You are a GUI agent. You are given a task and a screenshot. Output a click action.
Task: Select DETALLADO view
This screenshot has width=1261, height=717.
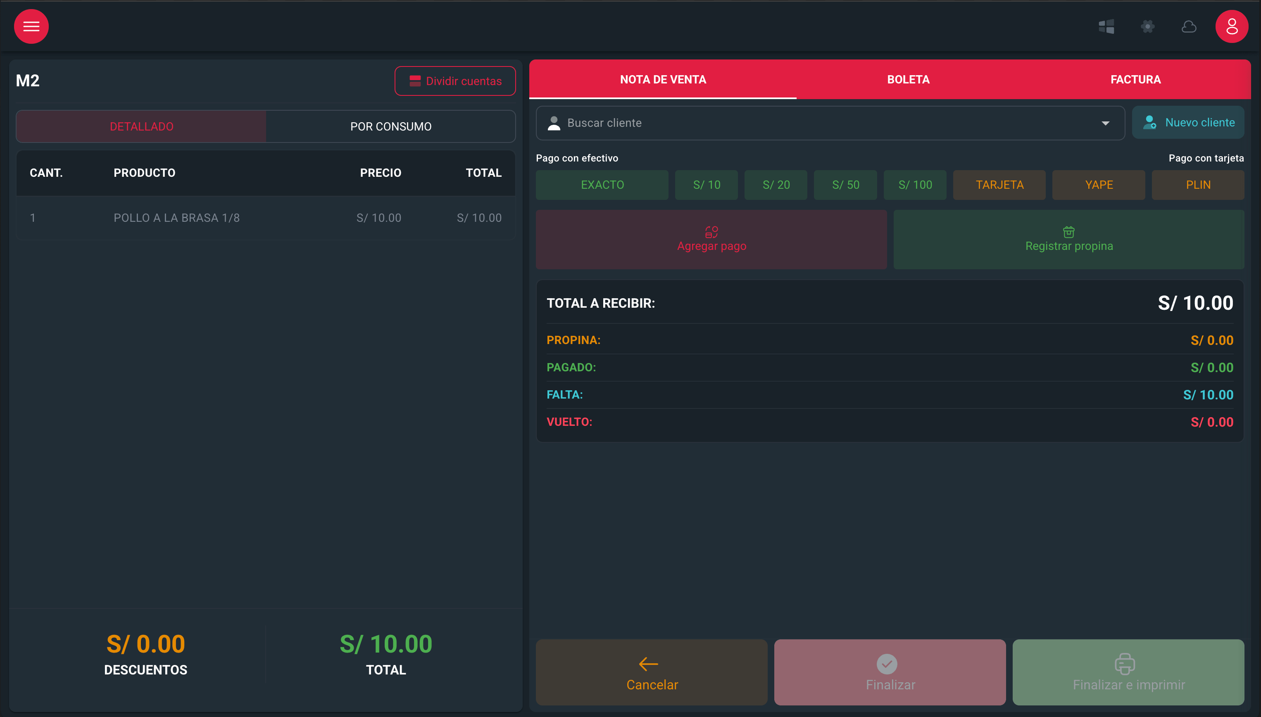[x=141, y=126]
